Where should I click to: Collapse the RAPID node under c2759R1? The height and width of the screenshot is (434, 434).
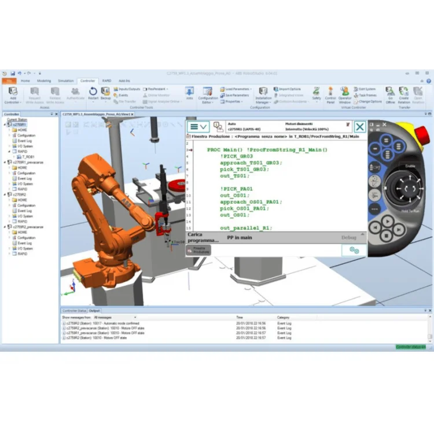pos(9,152)
